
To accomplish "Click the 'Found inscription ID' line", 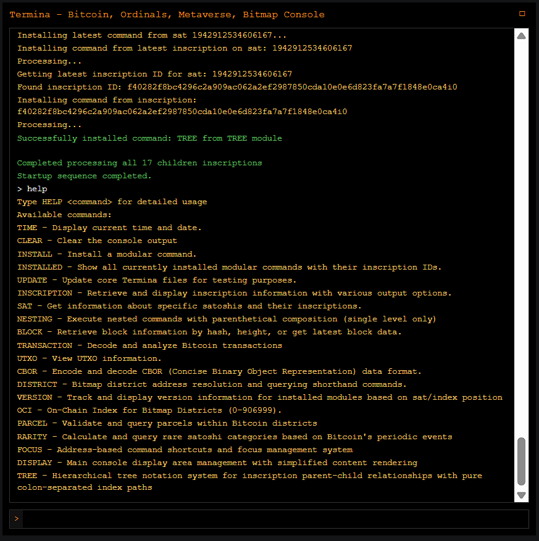I will pos(237,87).
